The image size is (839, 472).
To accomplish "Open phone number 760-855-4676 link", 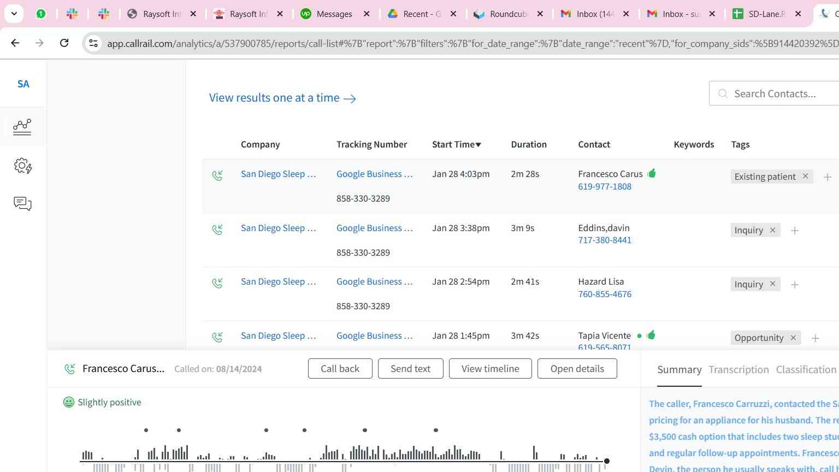I will [x=605, y=294].
